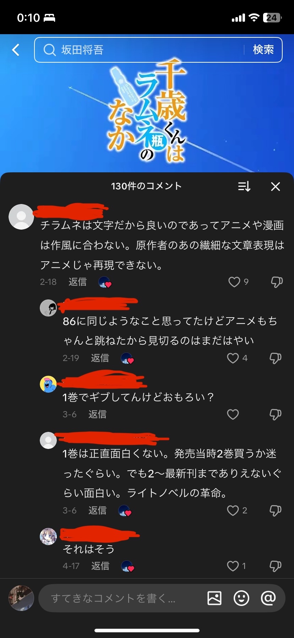Open image attachment in comment box

pyautogui.click(x=214, y=598)
